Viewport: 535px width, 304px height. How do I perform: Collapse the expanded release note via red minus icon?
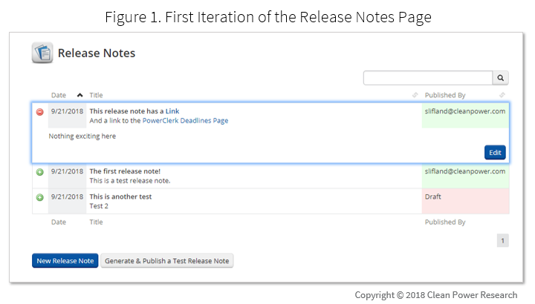(x=40, y=112)
